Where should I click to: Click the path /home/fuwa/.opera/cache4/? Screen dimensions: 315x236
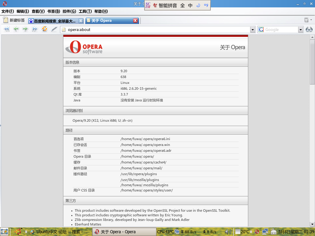click(x=143, y=162)
